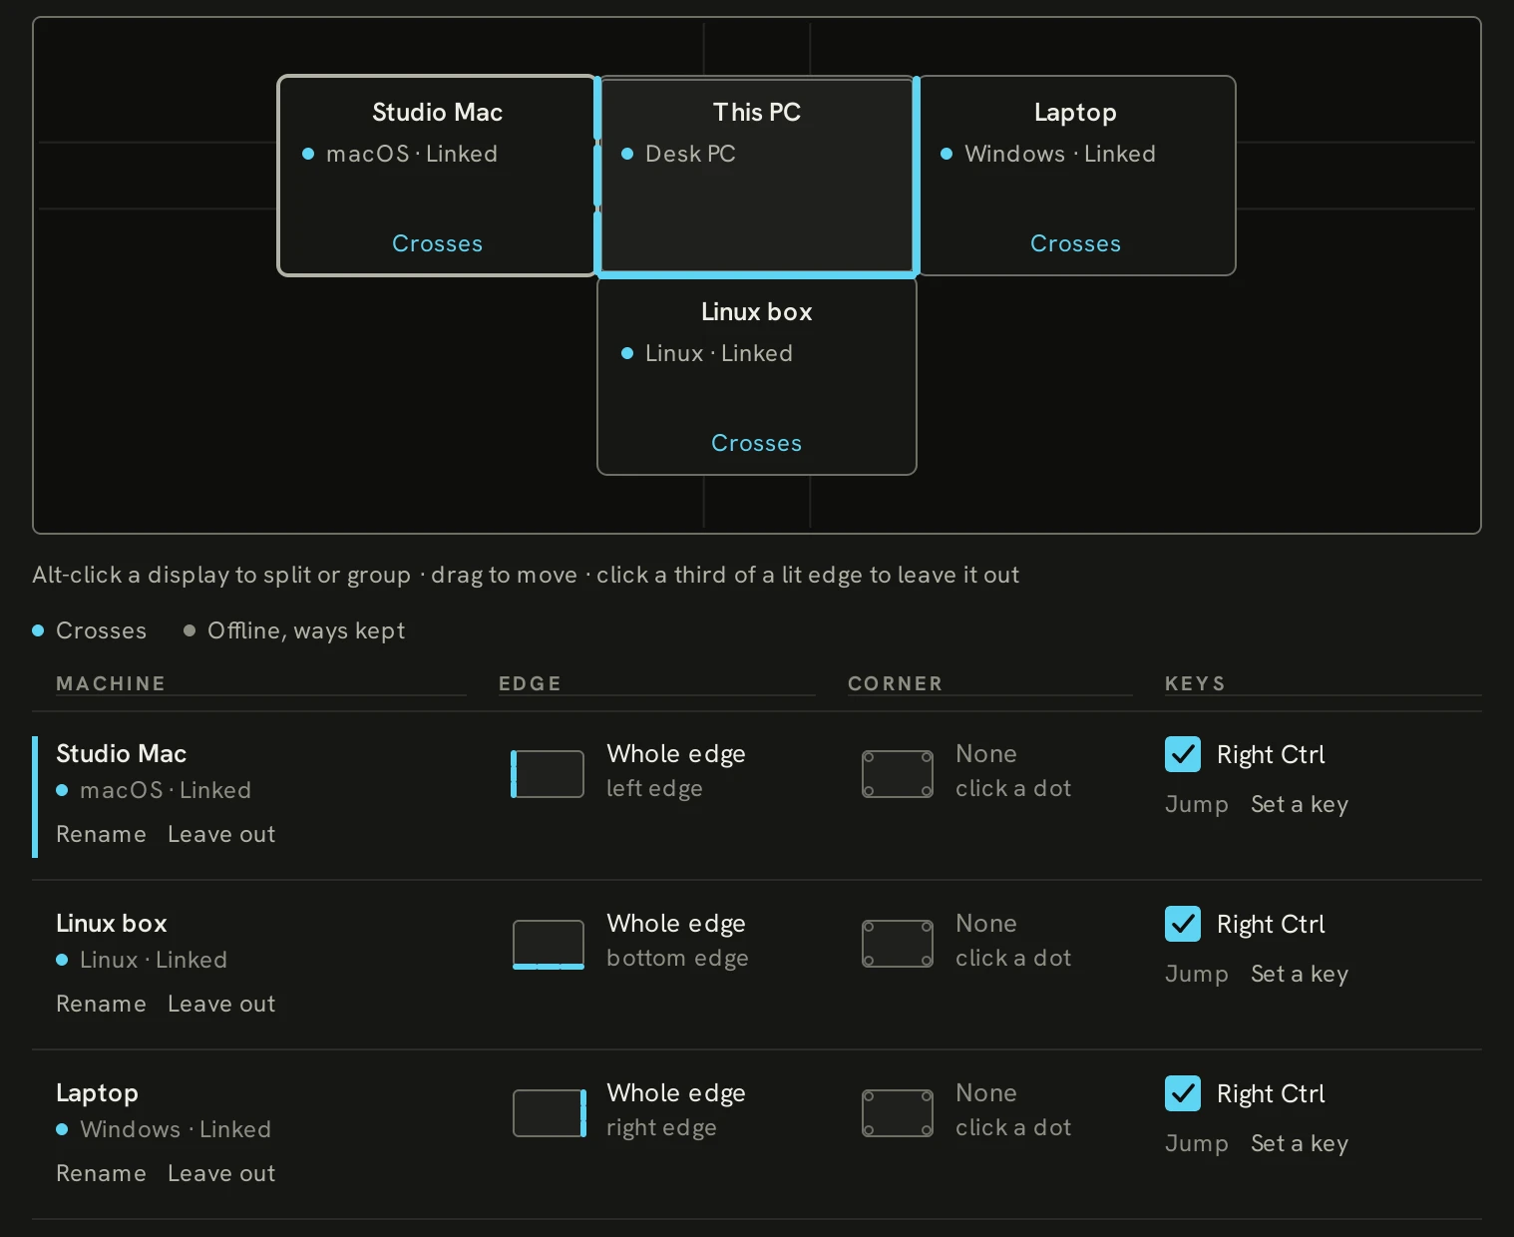Click 'None' corner label in Studio Mac row

(986, 753)
